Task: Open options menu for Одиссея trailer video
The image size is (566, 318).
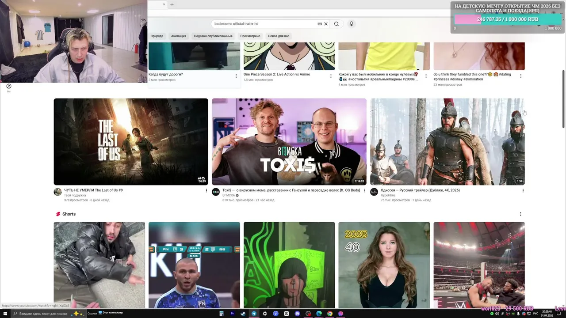Action: point(523,191)
